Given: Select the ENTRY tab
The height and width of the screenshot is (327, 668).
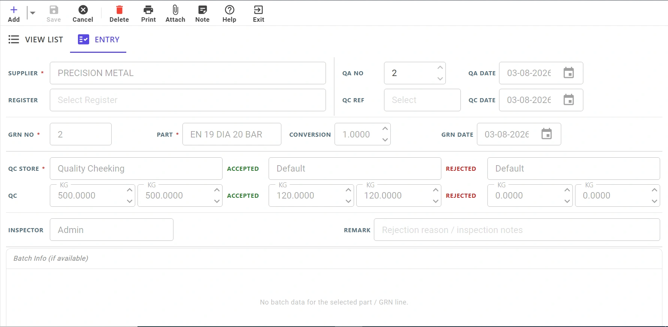Looking at the screenshot, I should pyautogui.click(x=99, y=39).
